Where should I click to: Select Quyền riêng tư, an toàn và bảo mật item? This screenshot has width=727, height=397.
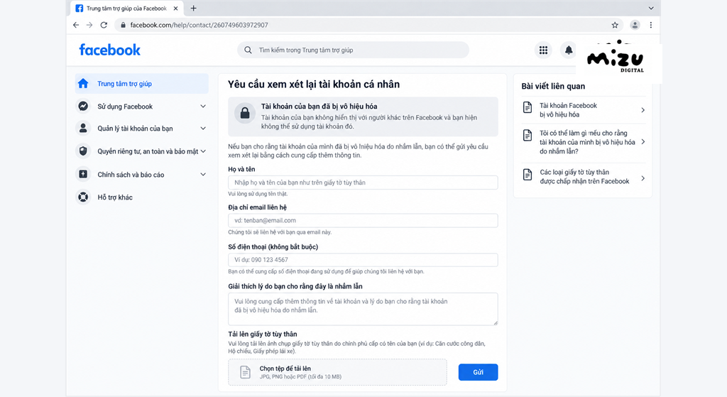click(x=142, y=151)
